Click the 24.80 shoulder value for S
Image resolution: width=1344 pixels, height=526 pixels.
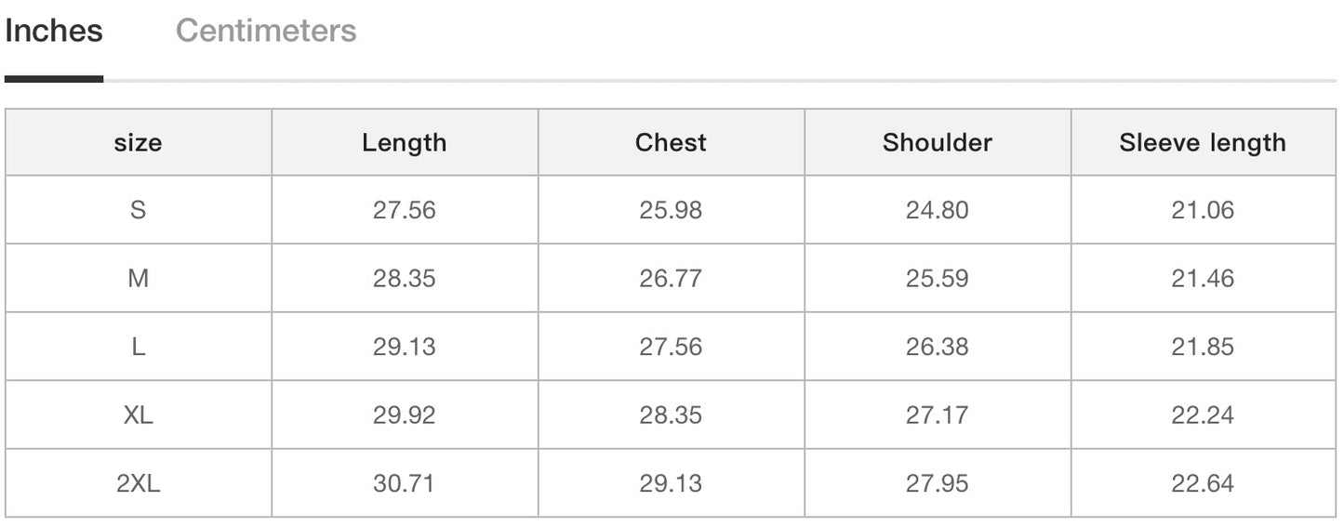937,210
